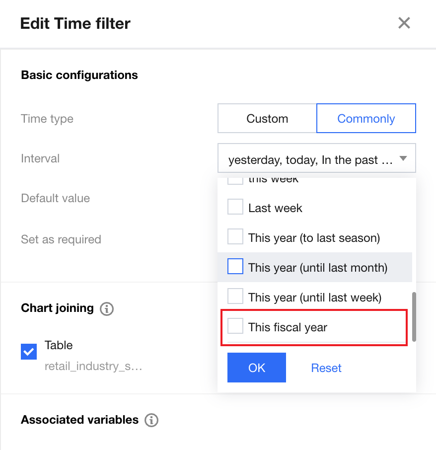The image size is (436, 450).
Task: Expand the Interval dropdown arrow
Action: tap(403, 159)
